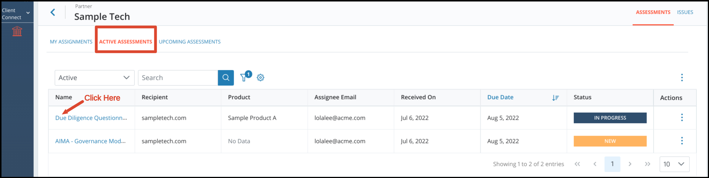Open the table settings gear icon
The width and height of the screenshot is (709, 178).
pyautogui.click(x=261, y=78)
